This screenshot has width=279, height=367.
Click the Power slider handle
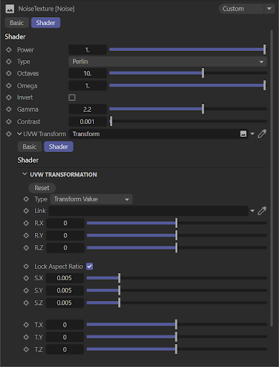[265, 49]
